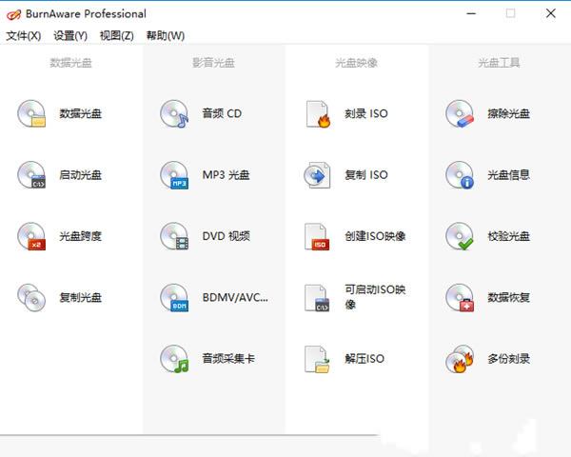Click the 复制 ISO label

[x=366, y=175]
